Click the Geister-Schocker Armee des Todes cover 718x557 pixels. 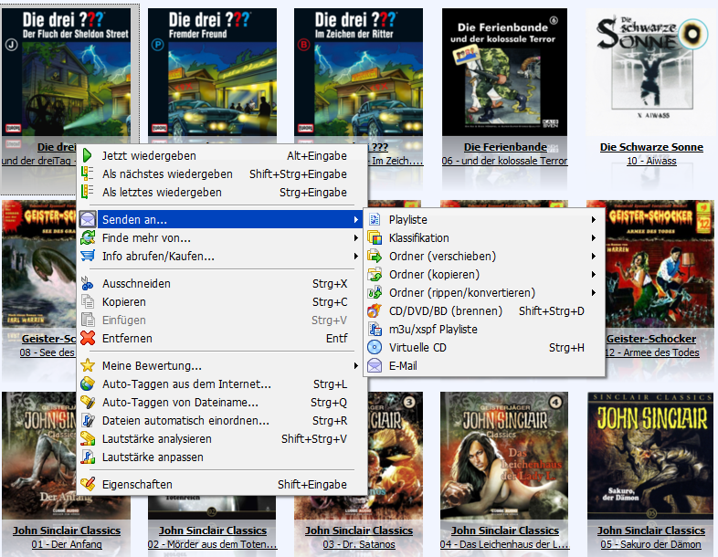(x=660, y=264)
